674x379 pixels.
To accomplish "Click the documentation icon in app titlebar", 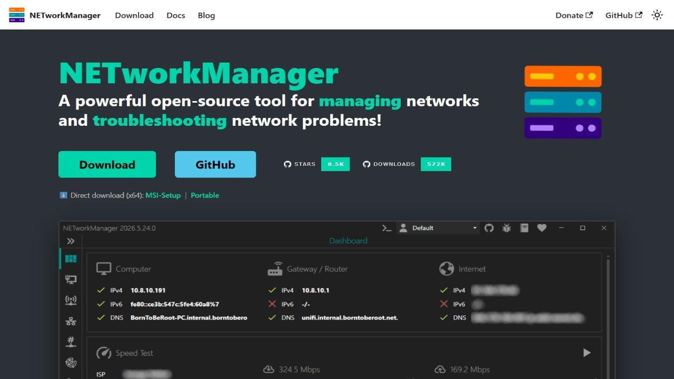I will [x=524, y=228].
